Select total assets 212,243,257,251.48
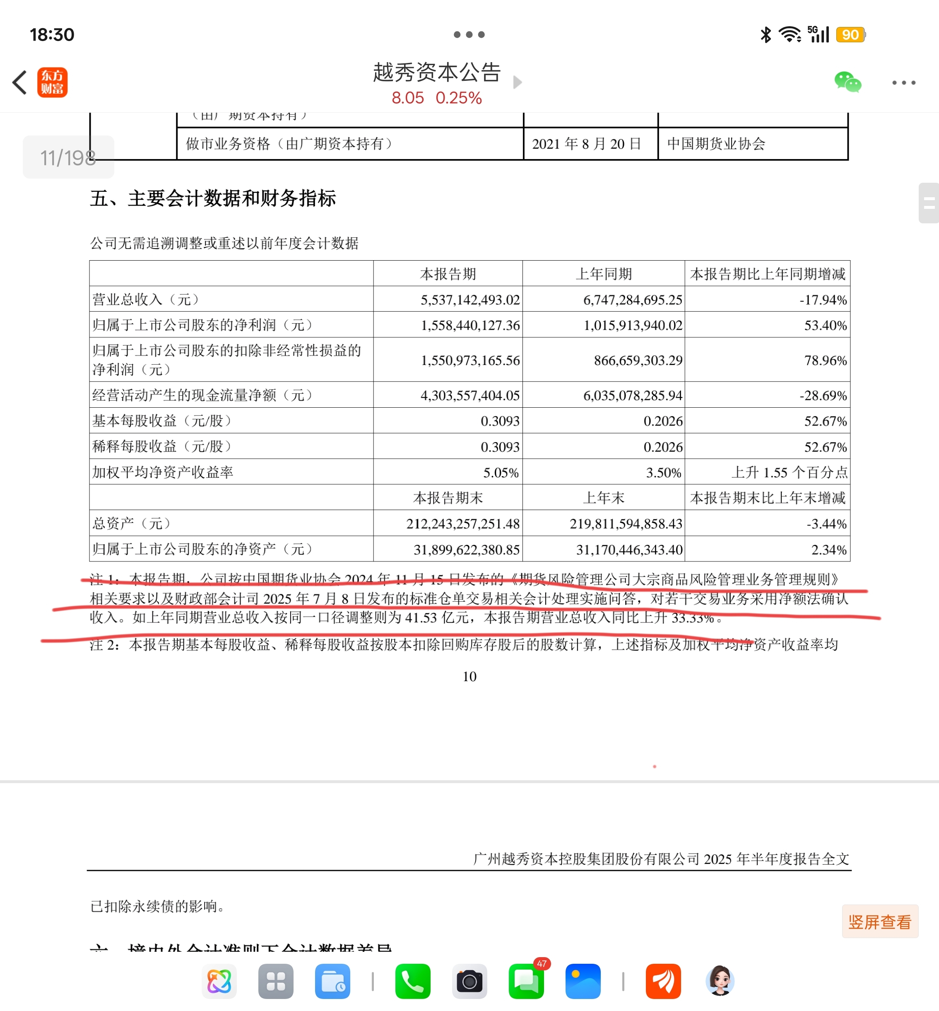The width and height of the screenshot is (939, 1011). tap(462, 523)
